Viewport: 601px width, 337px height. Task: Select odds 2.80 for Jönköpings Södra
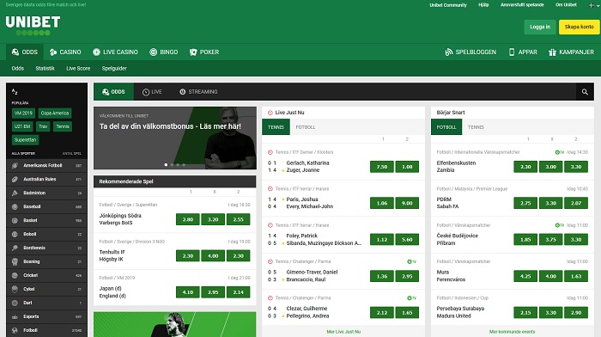[188, 219]
